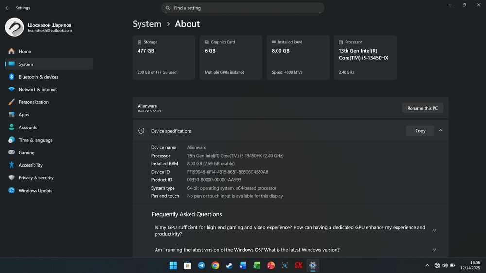Open the Home settings page

[x=49, y=51]
